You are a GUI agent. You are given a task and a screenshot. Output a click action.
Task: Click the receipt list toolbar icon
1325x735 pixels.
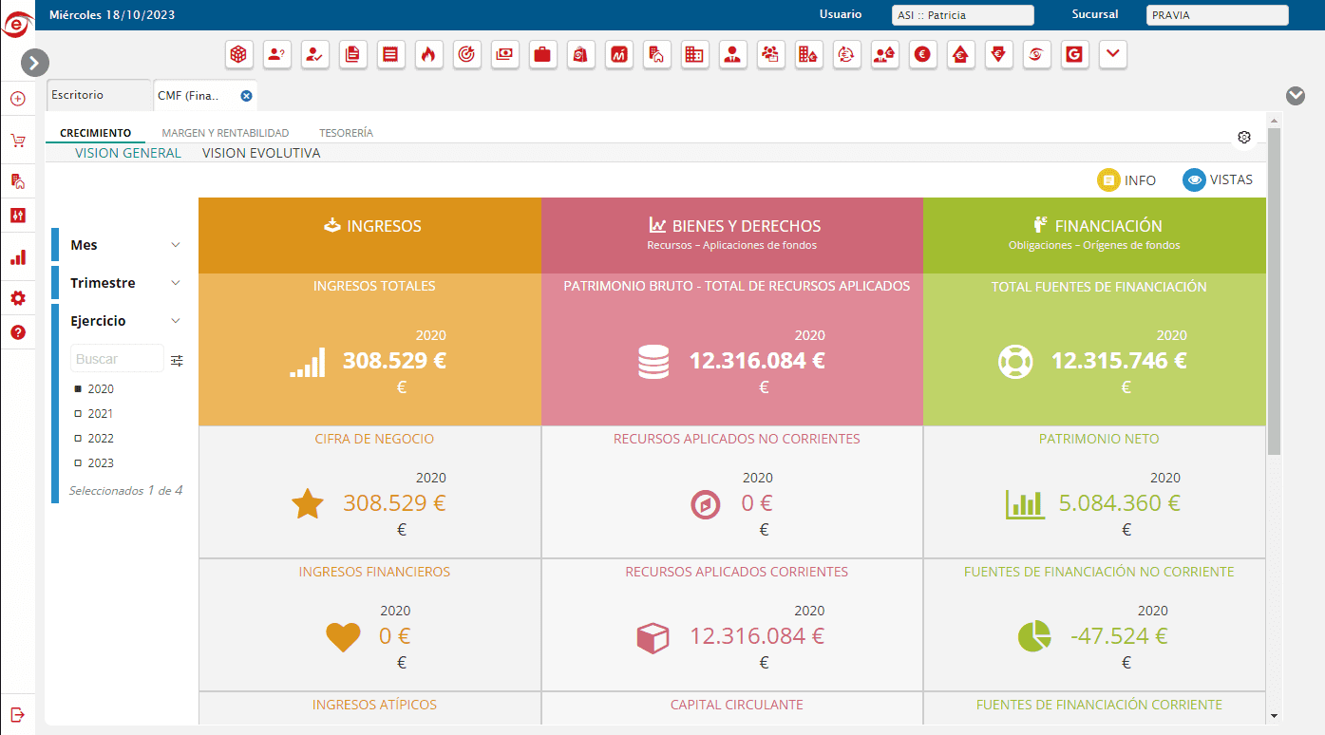(x=390, y=55)
